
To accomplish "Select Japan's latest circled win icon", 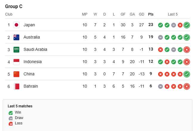I will [187, 25].
